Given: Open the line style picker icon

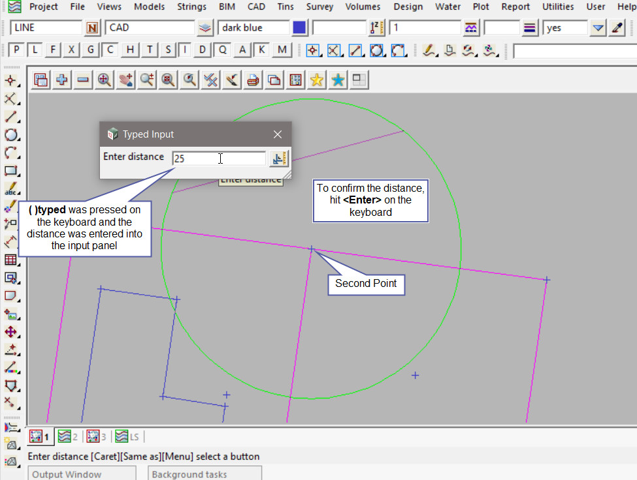Looking at the screenshot, I should pyautogui.click(x=530, y=28).
